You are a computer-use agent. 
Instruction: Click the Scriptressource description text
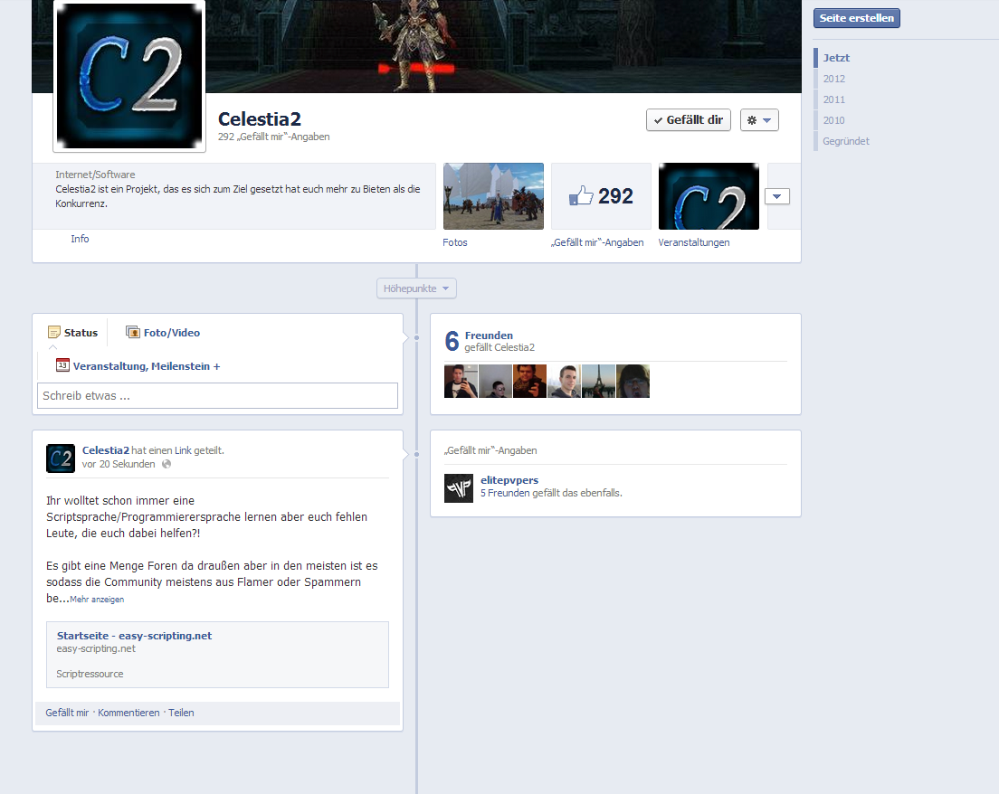(90, 675)
